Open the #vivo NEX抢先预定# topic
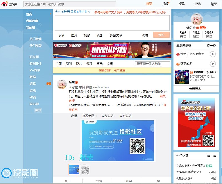 [x=191, y=165]
